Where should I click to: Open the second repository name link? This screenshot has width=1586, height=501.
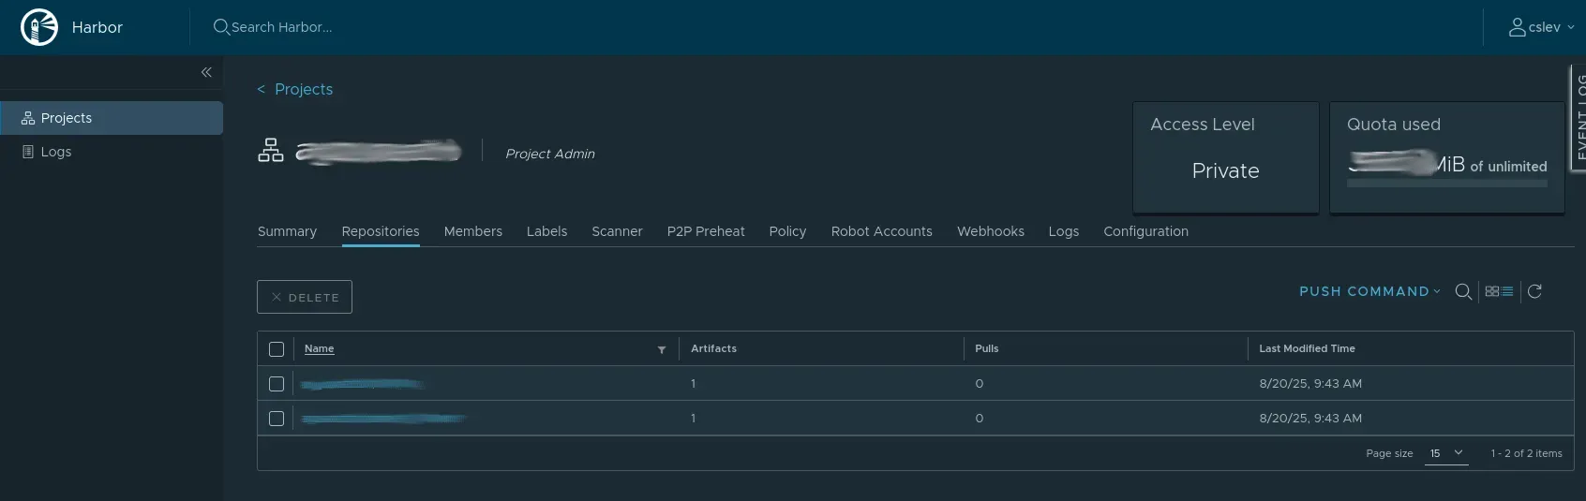pyautogui.click(x=383, y=419)
